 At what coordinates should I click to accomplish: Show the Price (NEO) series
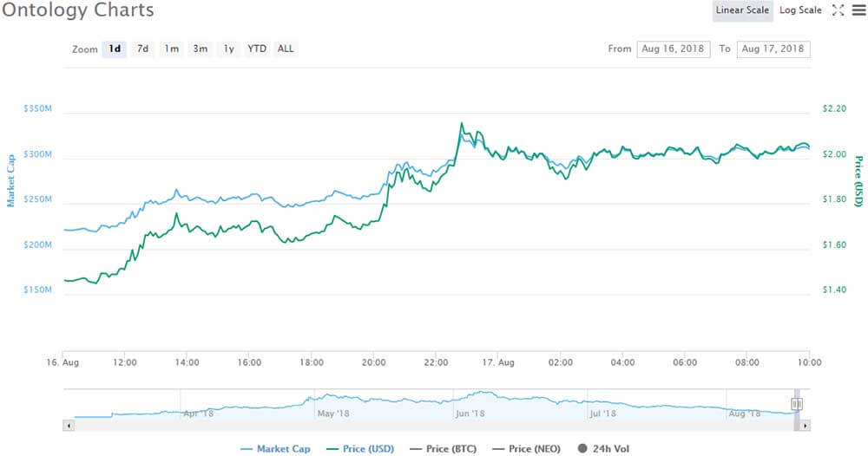click(x=527, y=449)
